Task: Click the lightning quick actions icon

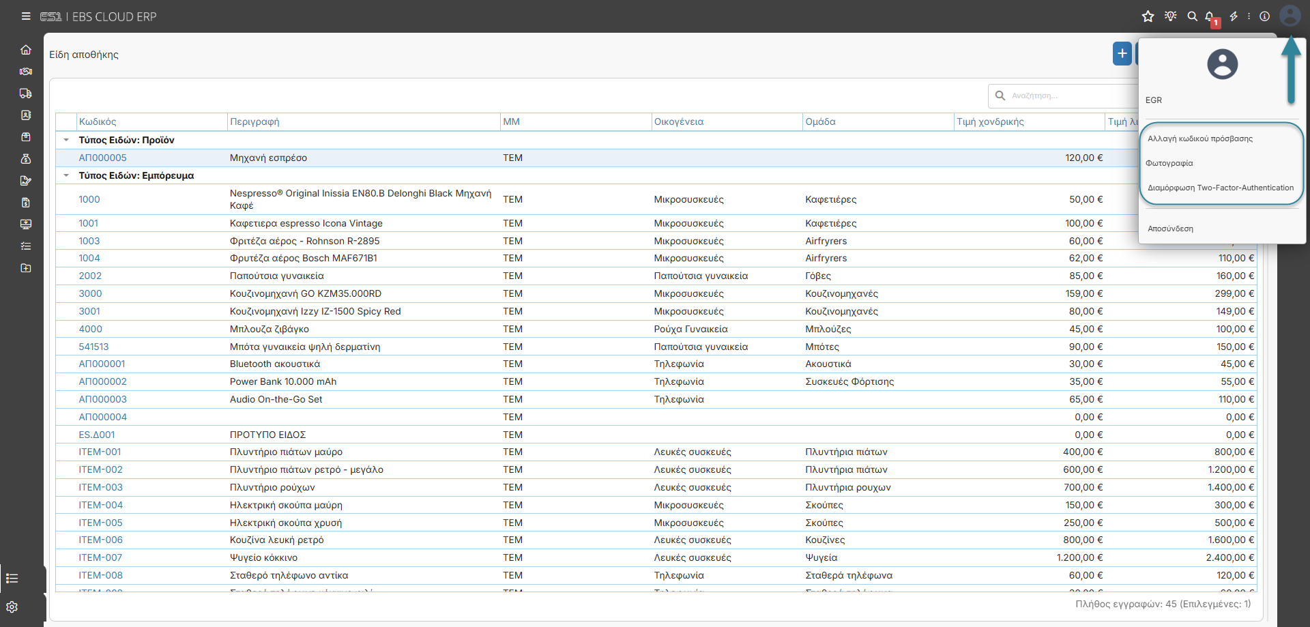Action: pos(1234,16)
